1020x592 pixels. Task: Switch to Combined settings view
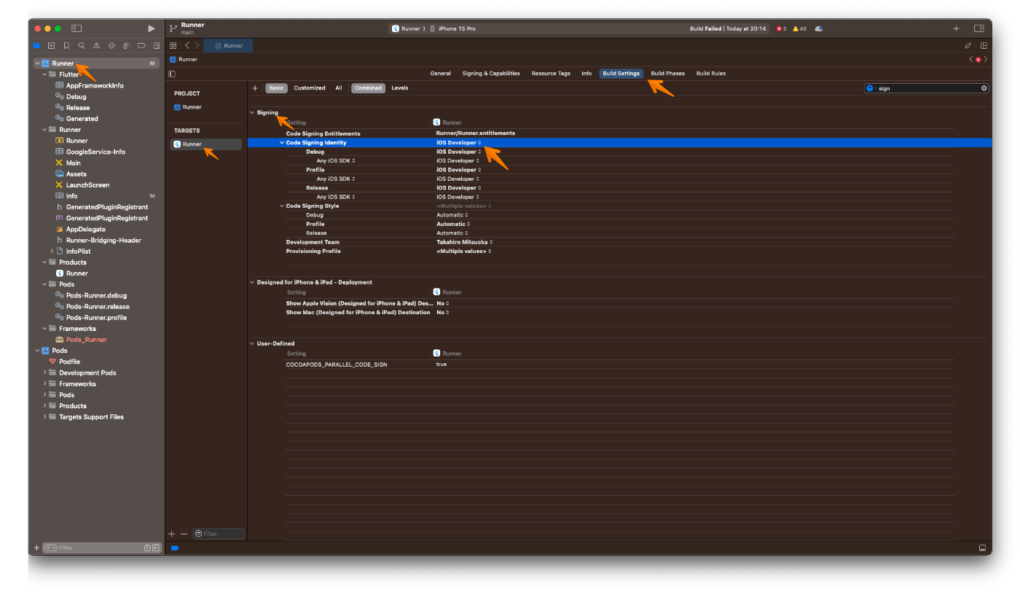pyautogui.click(x=368, y=88)
